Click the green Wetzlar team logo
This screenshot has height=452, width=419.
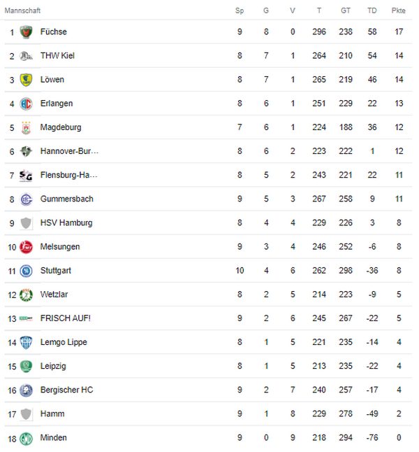27,295
